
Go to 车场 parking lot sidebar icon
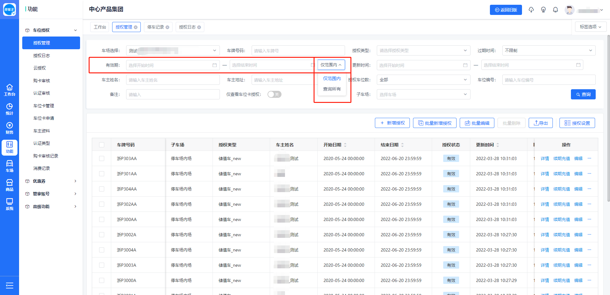point(10,166)
